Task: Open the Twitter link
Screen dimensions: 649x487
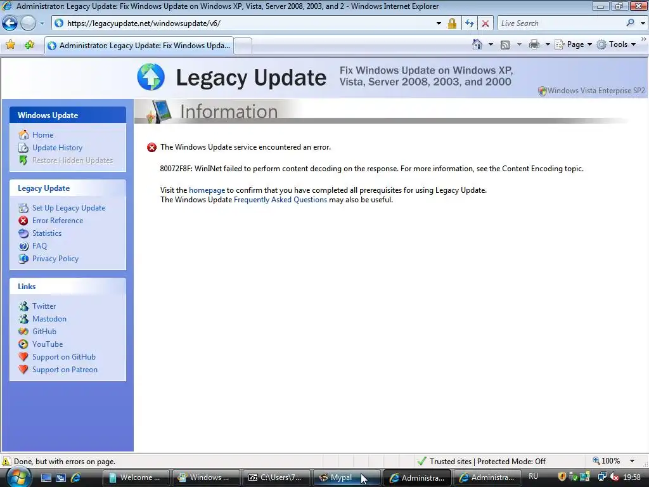Action: click(x=44, y=306)
